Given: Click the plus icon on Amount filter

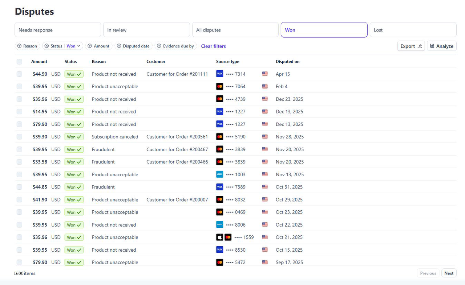Looking at the screenshot, I should (x=90, y=46).
